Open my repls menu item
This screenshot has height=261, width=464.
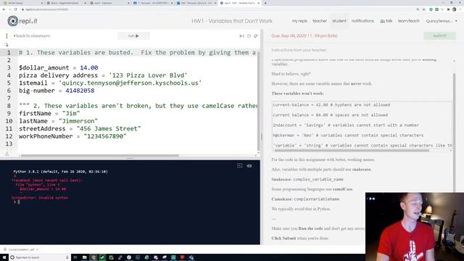299,21
